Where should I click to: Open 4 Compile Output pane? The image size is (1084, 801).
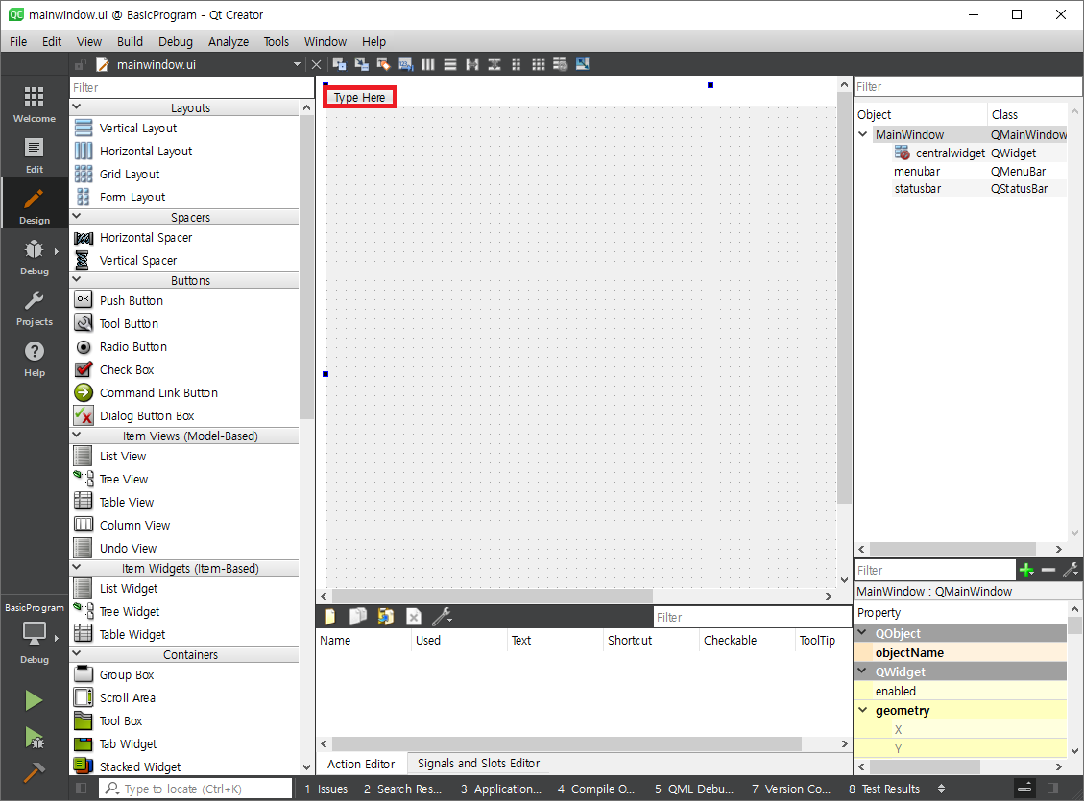point(596,789)
